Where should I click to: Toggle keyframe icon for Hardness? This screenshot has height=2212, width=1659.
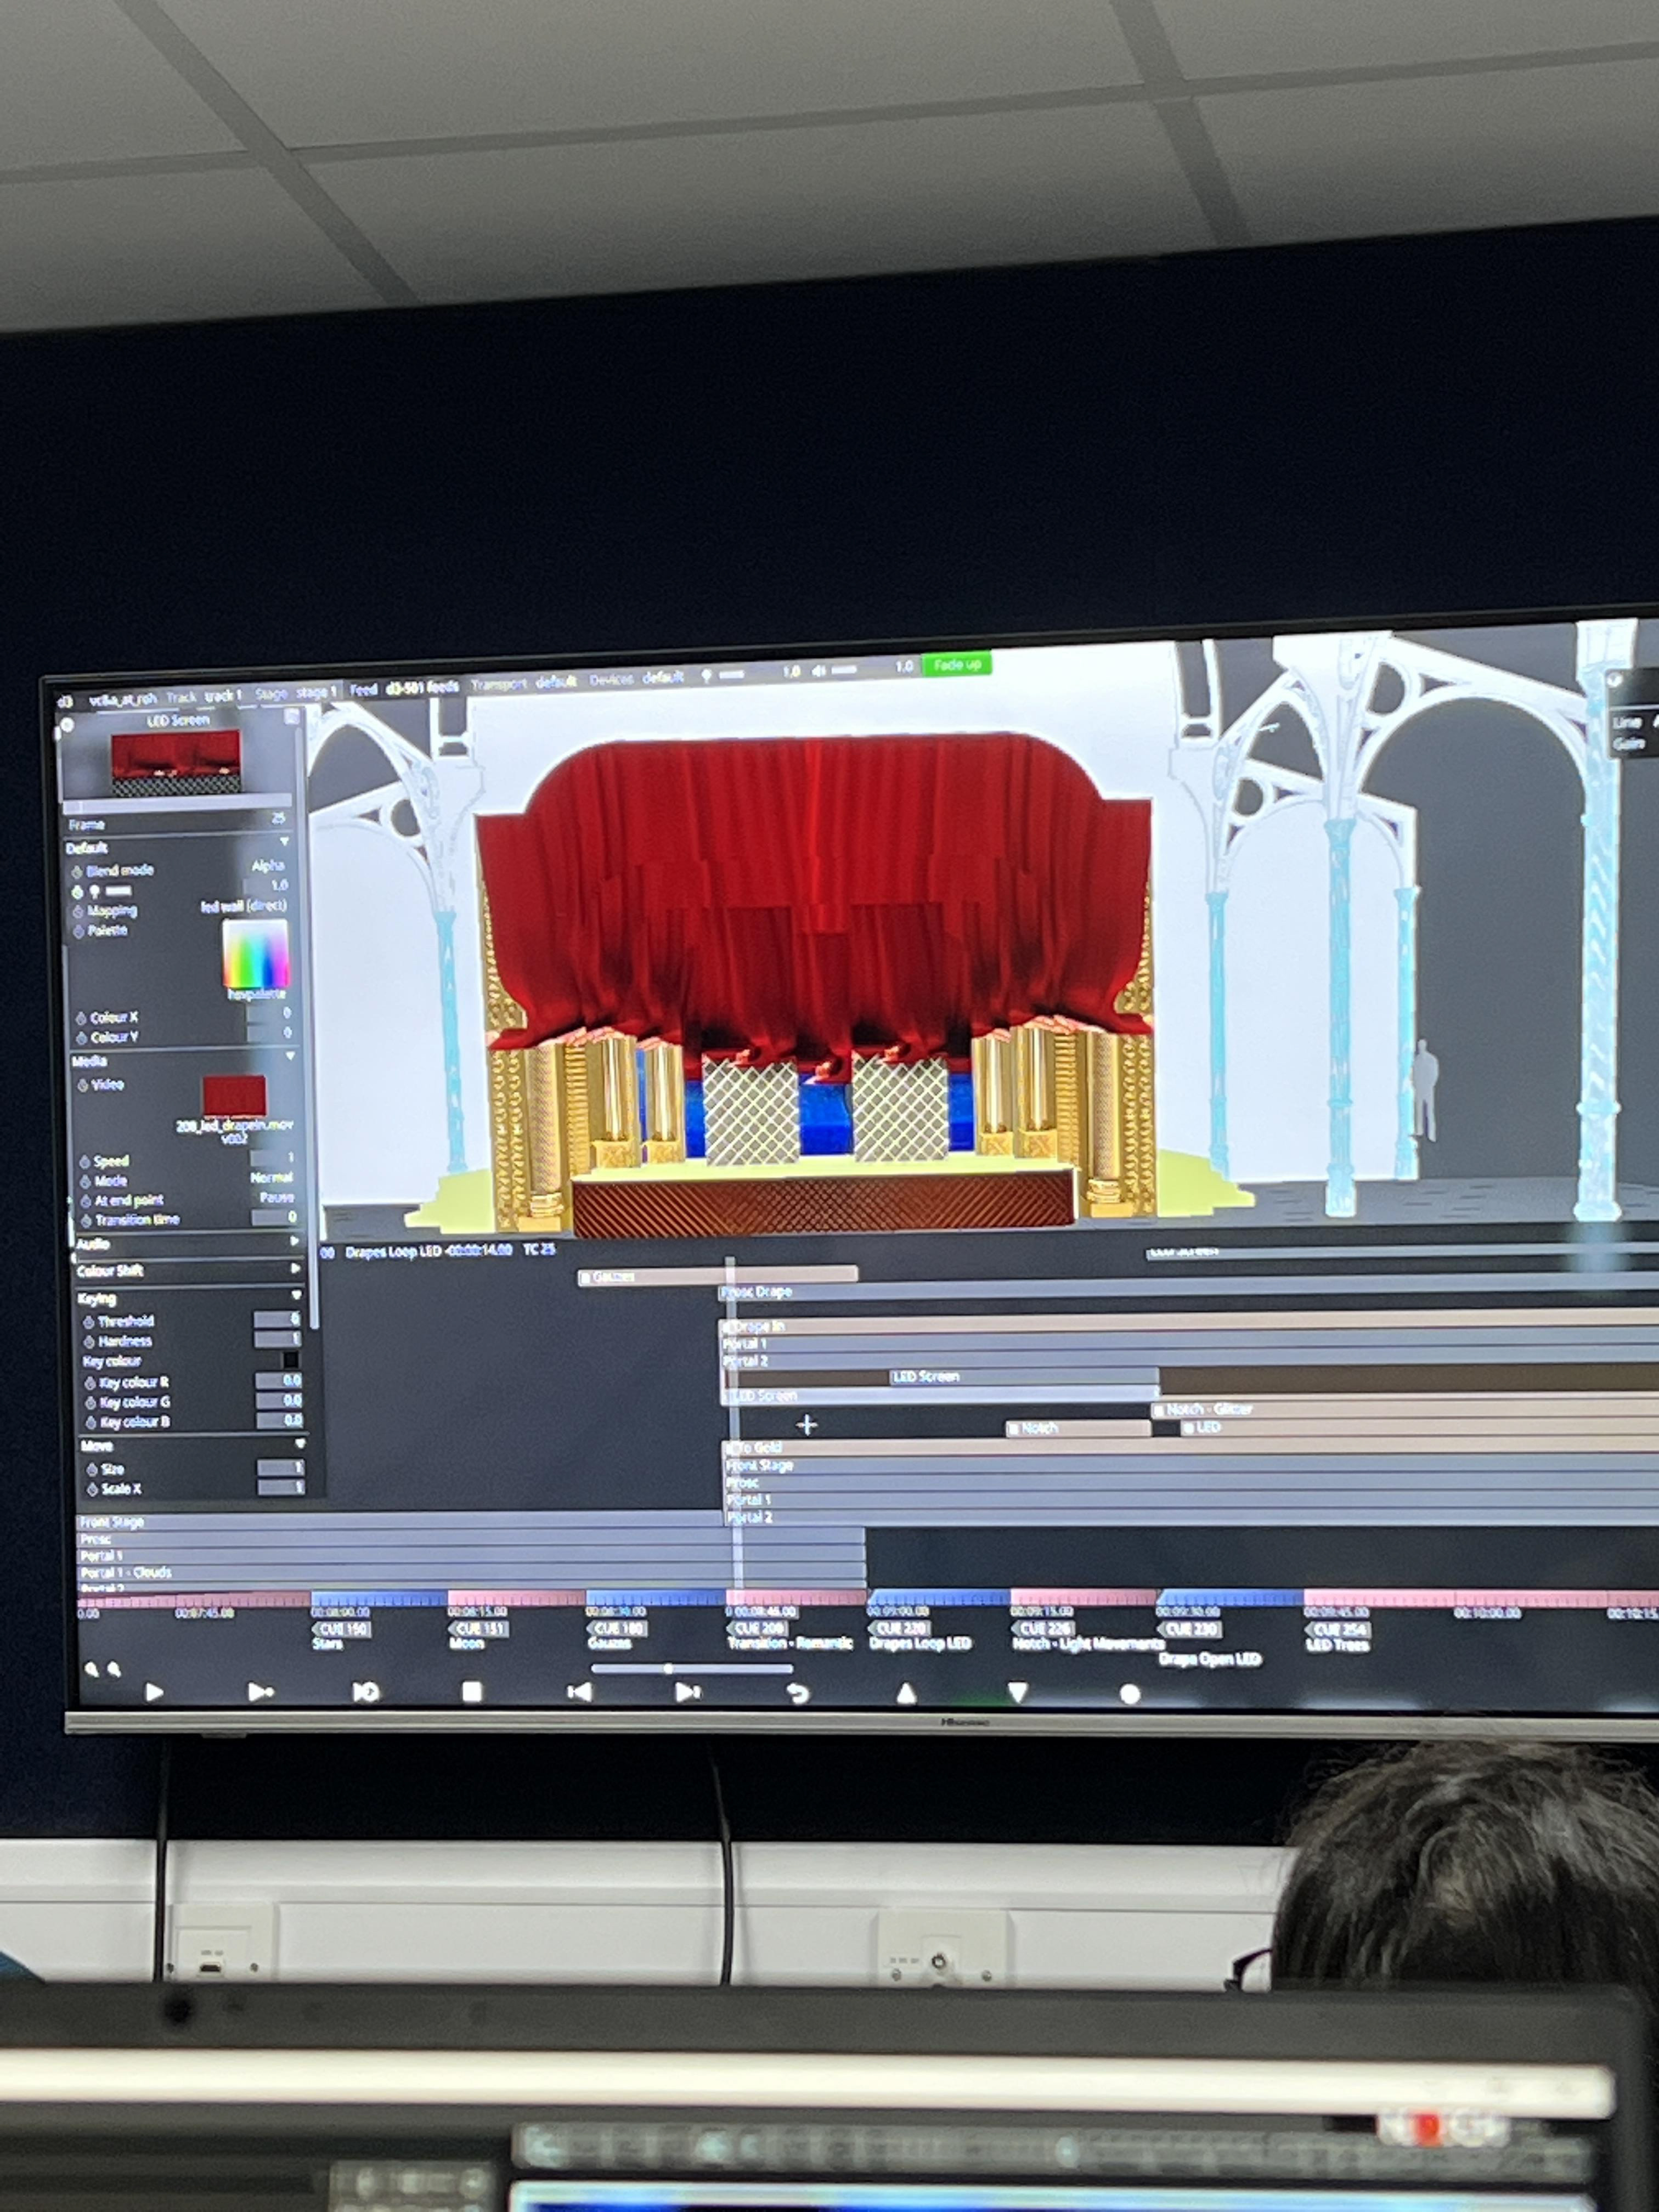(88, 1341)
